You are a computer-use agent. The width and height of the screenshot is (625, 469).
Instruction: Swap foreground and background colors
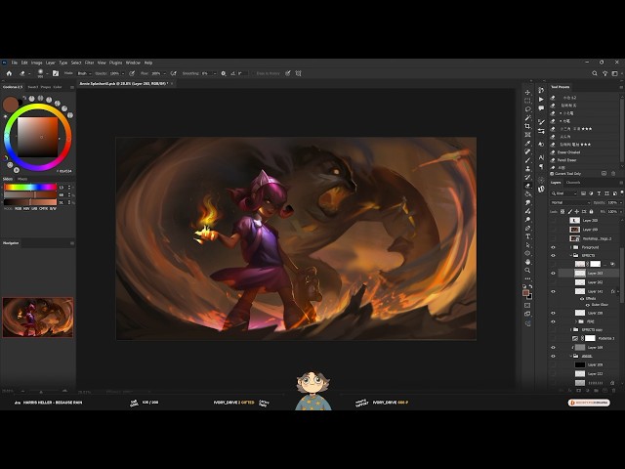pos(530,286)
